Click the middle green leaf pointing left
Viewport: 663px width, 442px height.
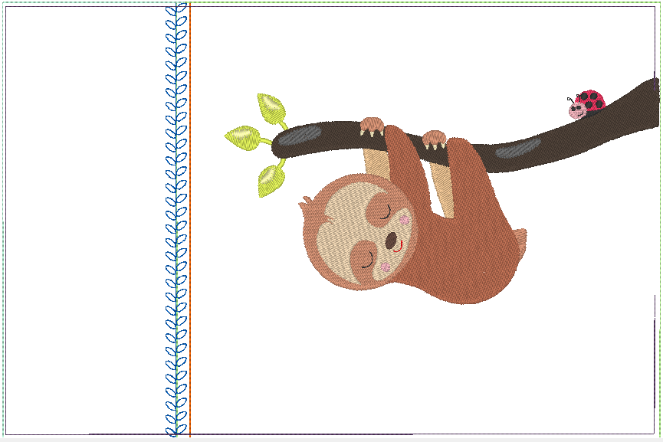[x=242, y=137]
